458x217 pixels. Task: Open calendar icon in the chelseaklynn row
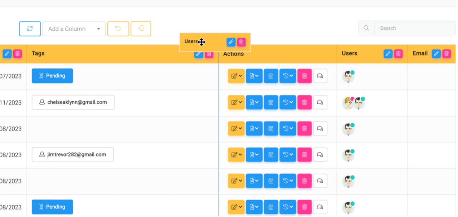pos(271,102)
